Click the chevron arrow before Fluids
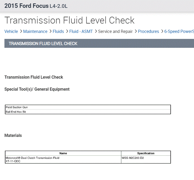This screenshot has height=180, width=194. pos(50,32)
